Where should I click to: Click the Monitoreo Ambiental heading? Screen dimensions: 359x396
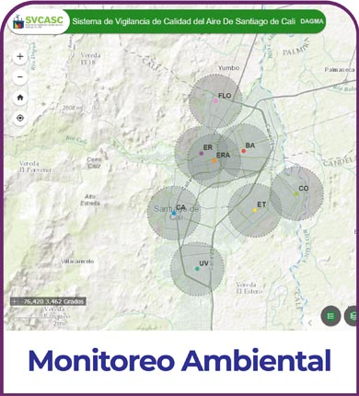179,360
